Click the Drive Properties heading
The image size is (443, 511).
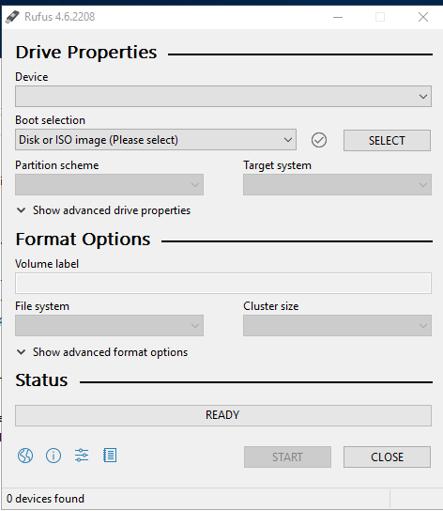pos(86,53)
